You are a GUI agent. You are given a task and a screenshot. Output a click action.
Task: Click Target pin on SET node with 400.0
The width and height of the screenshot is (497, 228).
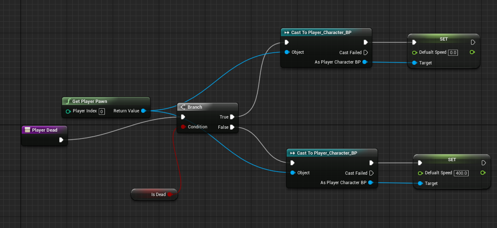pyautogui.click(x=420, y=183)
